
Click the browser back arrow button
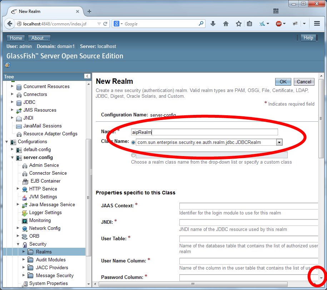(9, 24)
